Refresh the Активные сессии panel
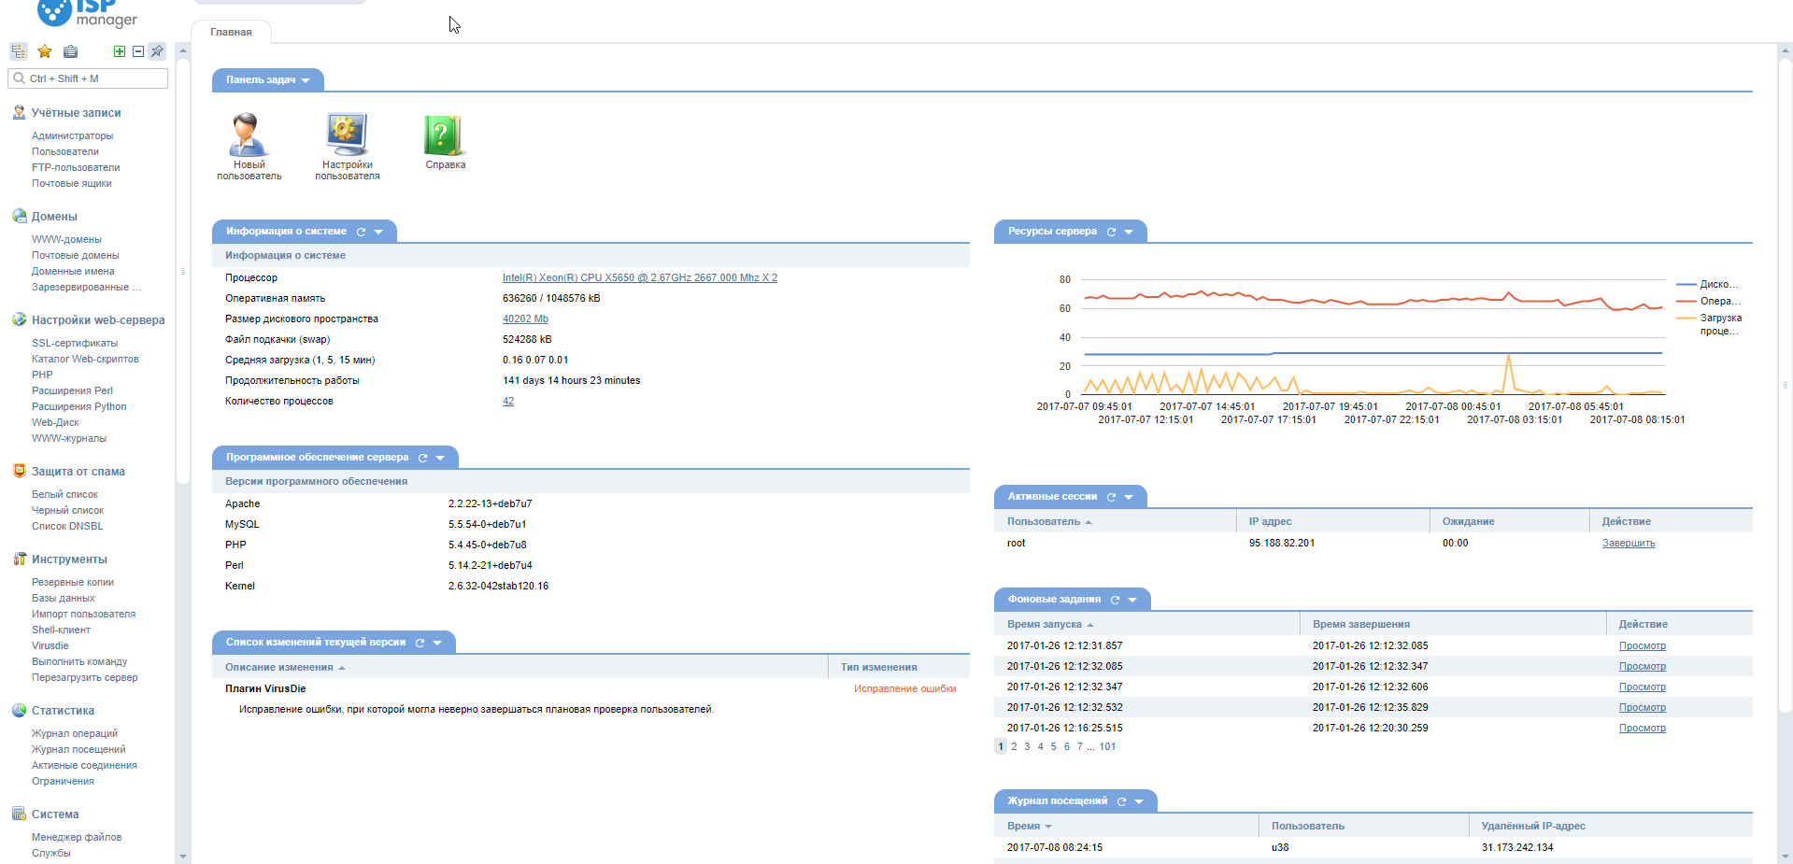This screenshot has width=1793, height=864. 1111,497
